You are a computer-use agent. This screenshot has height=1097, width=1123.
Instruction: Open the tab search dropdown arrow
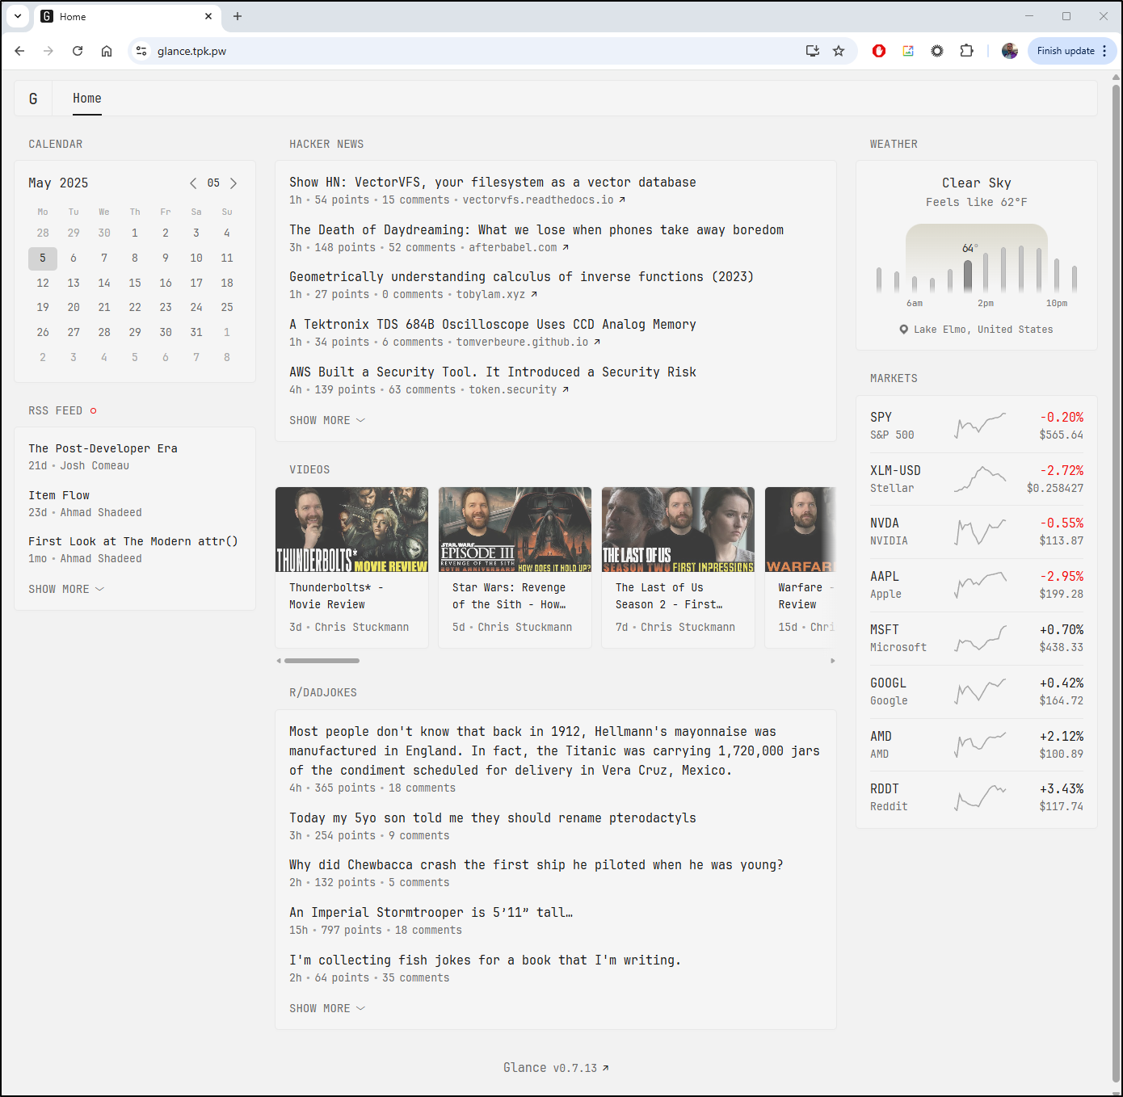[x=18, y=16]
